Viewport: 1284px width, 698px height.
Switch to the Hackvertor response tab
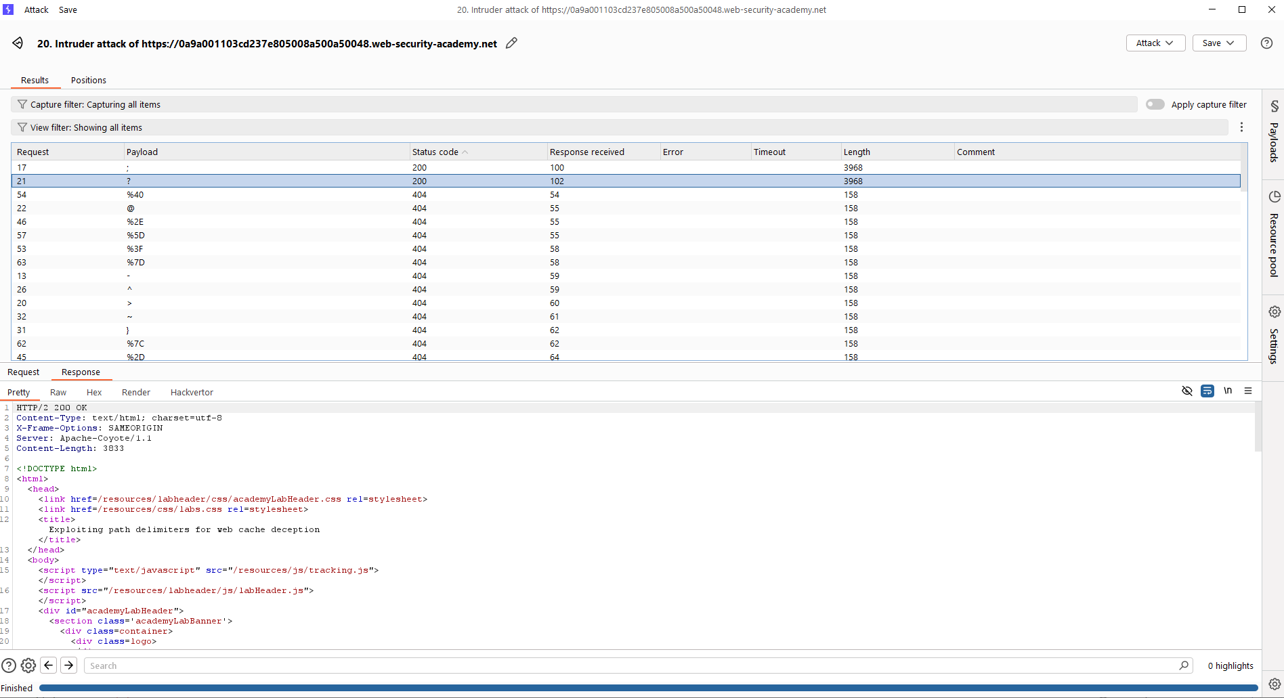point(192,393)
